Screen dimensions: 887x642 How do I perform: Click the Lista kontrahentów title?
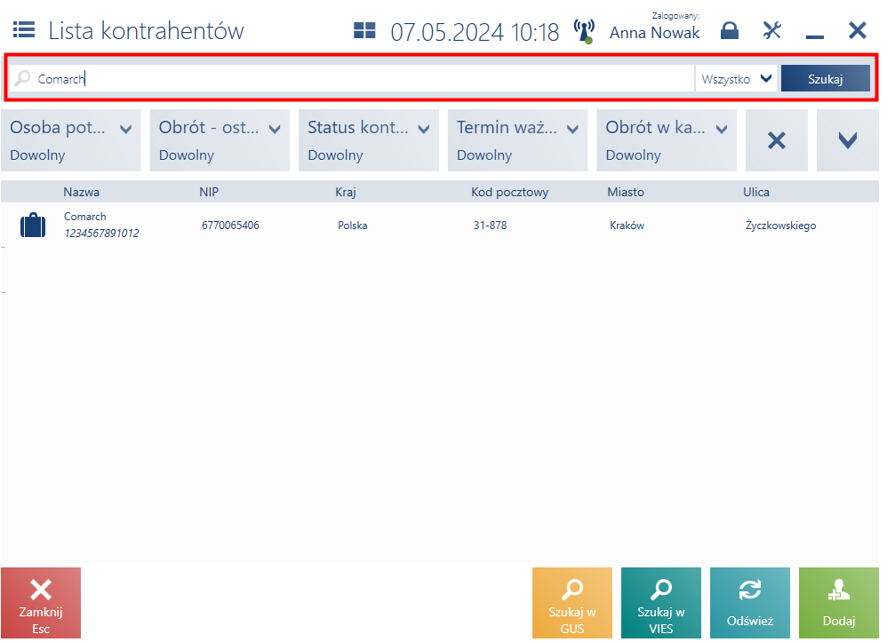tap(146, 30)
